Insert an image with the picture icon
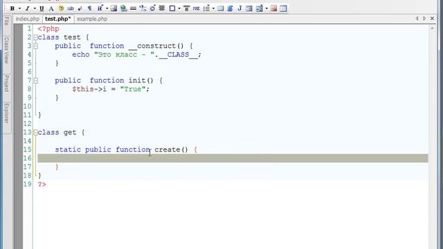This screenshot has height=249, width=443. [x=114, y=8]
